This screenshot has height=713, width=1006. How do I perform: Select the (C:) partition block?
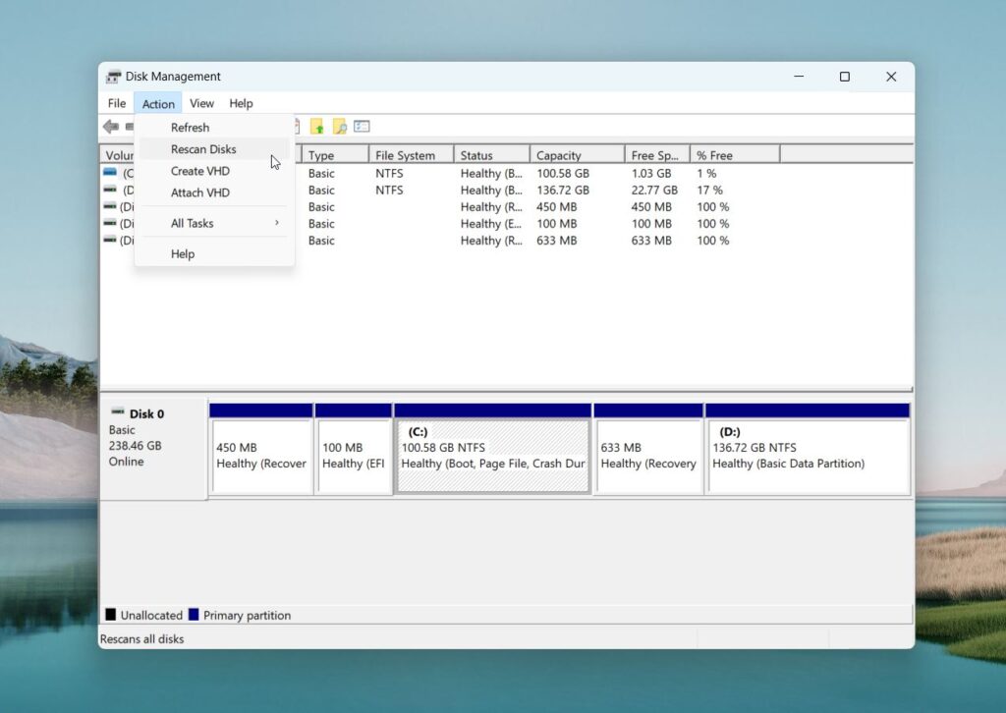pos(493,449)
